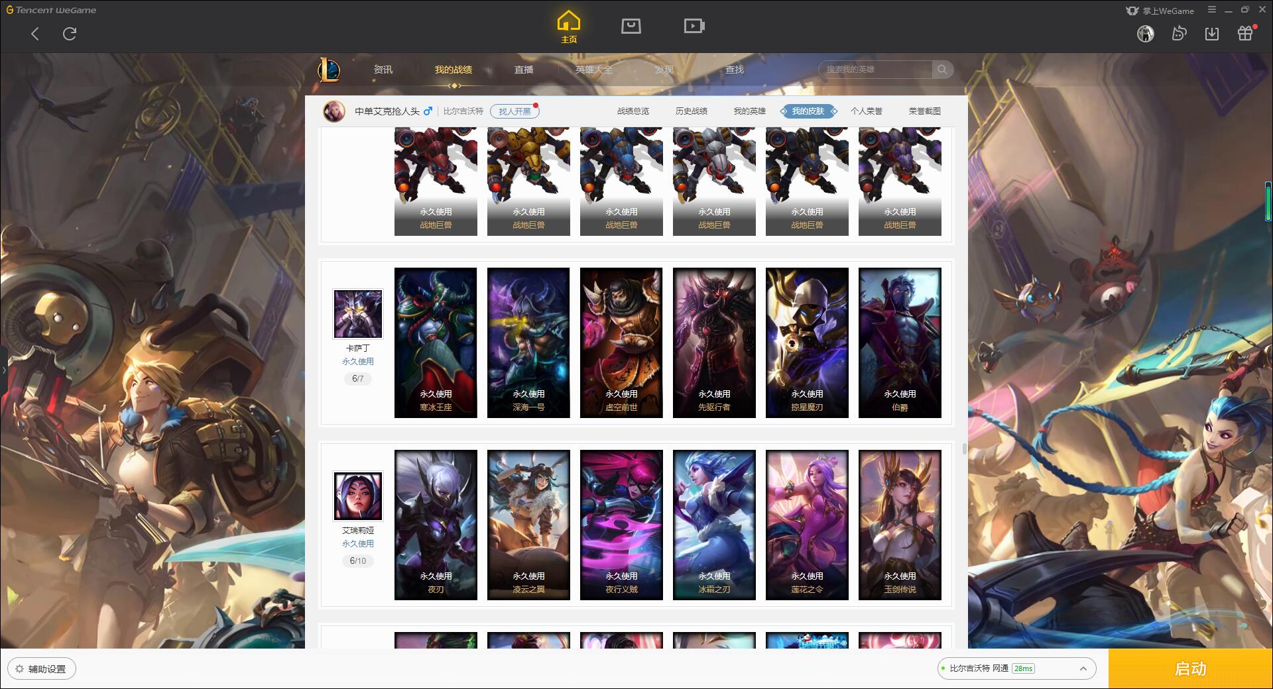Click the search magnifier icon
Screen dimensions: 1273x689
click(x=941, y=70)
